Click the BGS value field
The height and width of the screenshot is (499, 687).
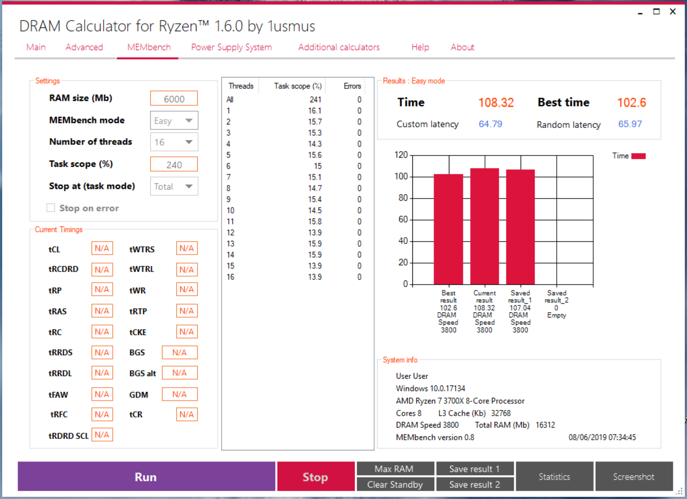point(179,353)
